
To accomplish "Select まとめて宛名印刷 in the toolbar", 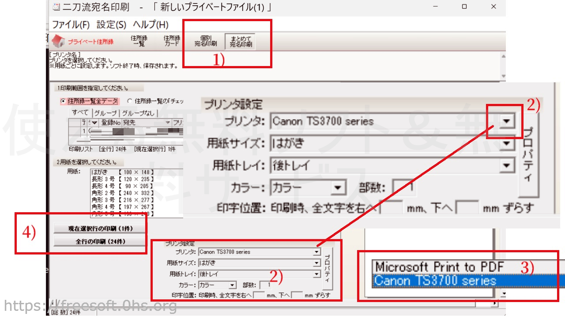I will point(241,41).
